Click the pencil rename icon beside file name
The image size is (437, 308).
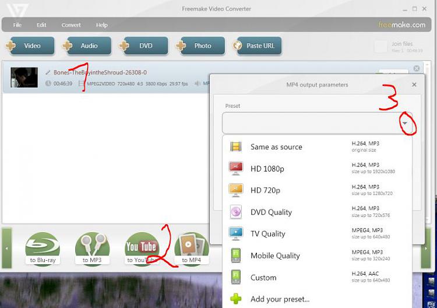point(48,72)
